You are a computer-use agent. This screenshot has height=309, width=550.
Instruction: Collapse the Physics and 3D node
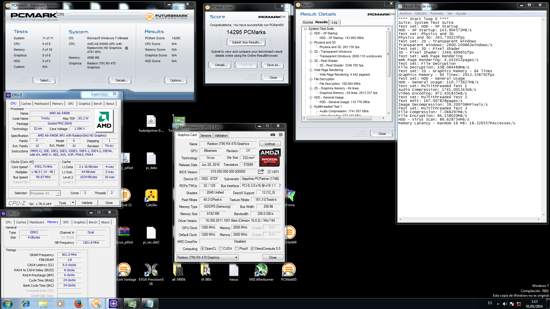311,43
